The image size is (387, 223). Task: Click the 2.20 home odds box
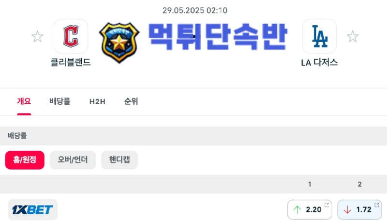tap(310, 209)
